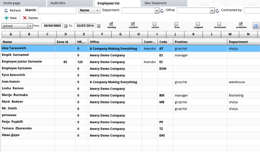Click the blue windows icon at toolbar right

tap(256, 26)
